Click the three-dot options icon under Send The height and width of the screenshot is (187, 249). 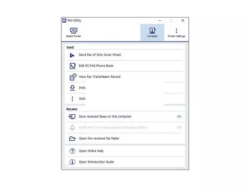(x=72, y=98)
